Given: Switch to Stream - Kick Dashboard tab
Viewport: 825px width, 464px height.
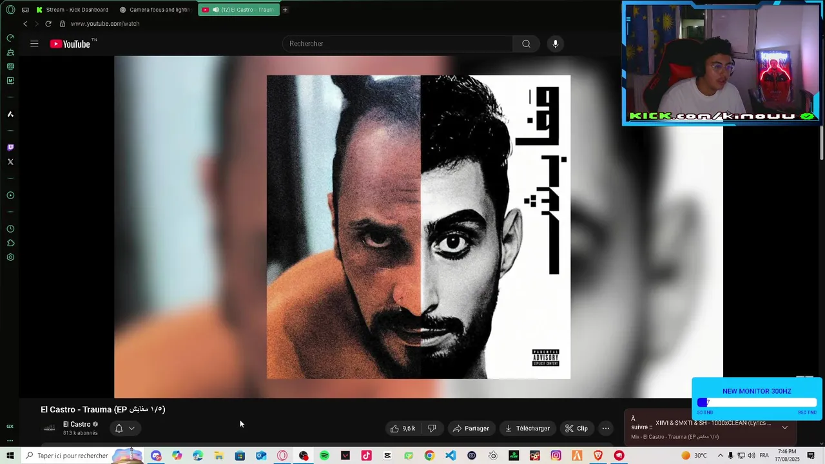Looking at the screenshot, I should [72, 10].
